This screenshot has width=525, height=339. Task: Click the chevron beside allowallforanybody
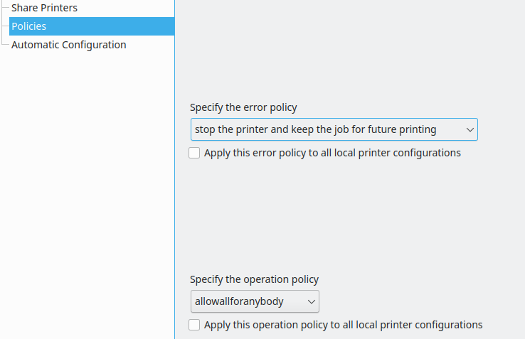coord(312,301)
